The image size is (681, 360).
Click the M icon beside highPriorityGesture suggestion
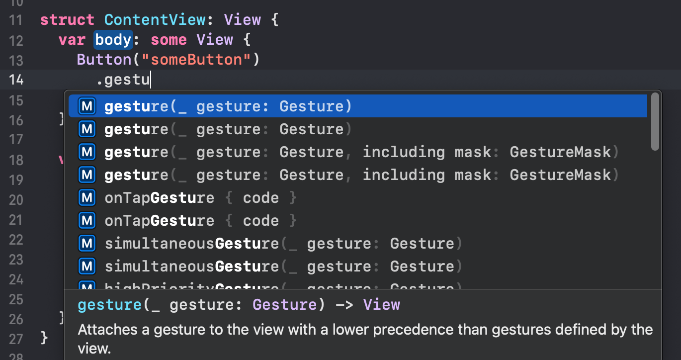(87, 286)
